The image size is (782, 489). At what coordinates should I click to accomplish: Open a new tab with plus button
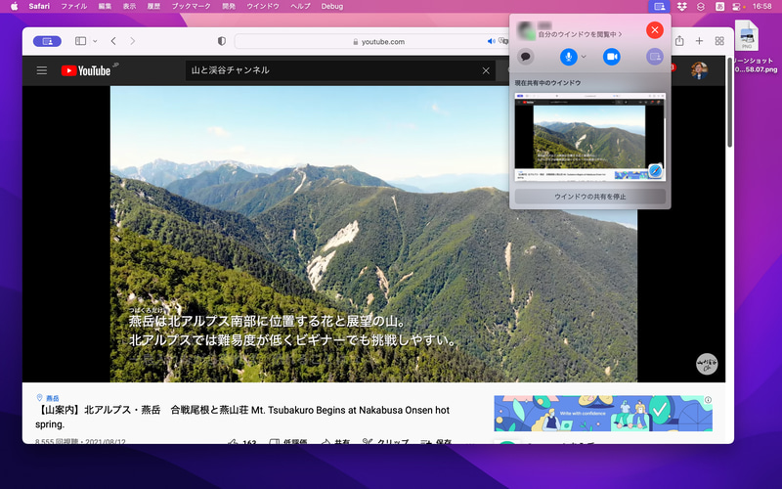coord(699,41)
